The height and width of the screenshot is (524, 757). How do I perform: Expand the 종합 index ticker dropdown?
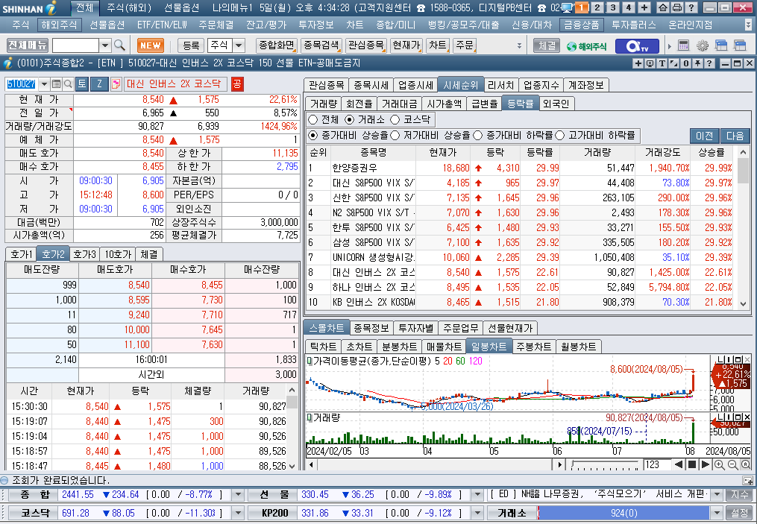237,495
